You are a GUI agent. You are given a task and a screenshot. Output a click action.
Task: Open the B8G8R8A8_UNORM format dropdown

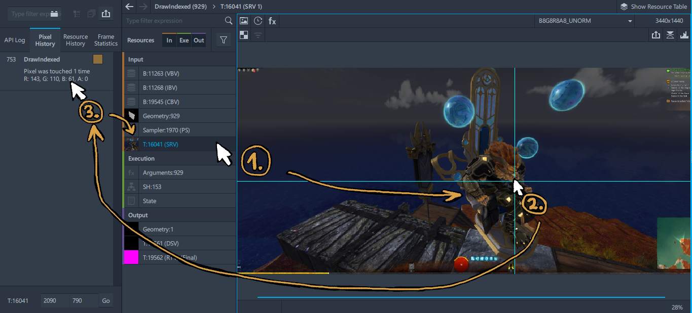(x=585, y=21)
